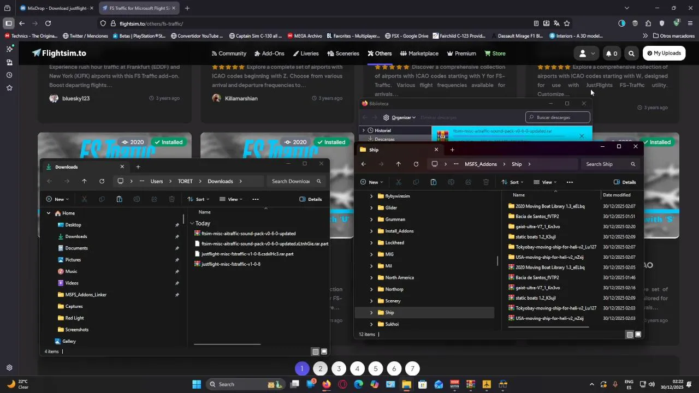
Task: Reload the flightsim.to page in browser
Action: pyautogui.click(x=48, y=23)
